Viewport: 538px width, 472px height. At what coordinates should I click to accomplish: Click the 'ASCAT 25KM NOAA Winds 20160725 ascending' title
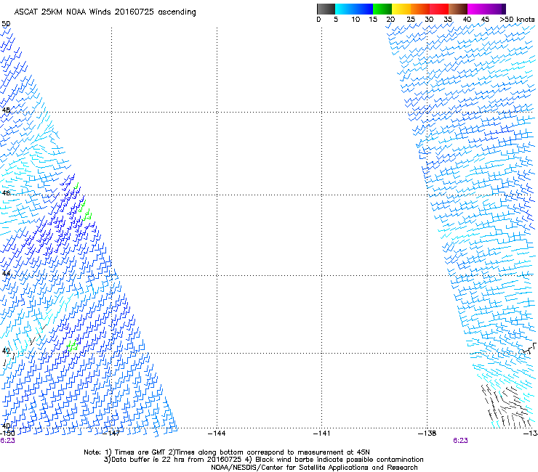click(x=105, y=12)
